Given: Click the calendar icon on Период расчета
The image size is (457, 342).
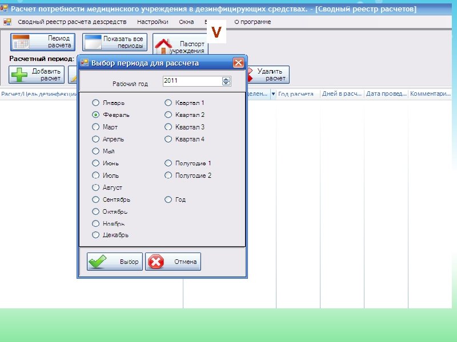Looking at the screenshot, I should tap(21, 42).
